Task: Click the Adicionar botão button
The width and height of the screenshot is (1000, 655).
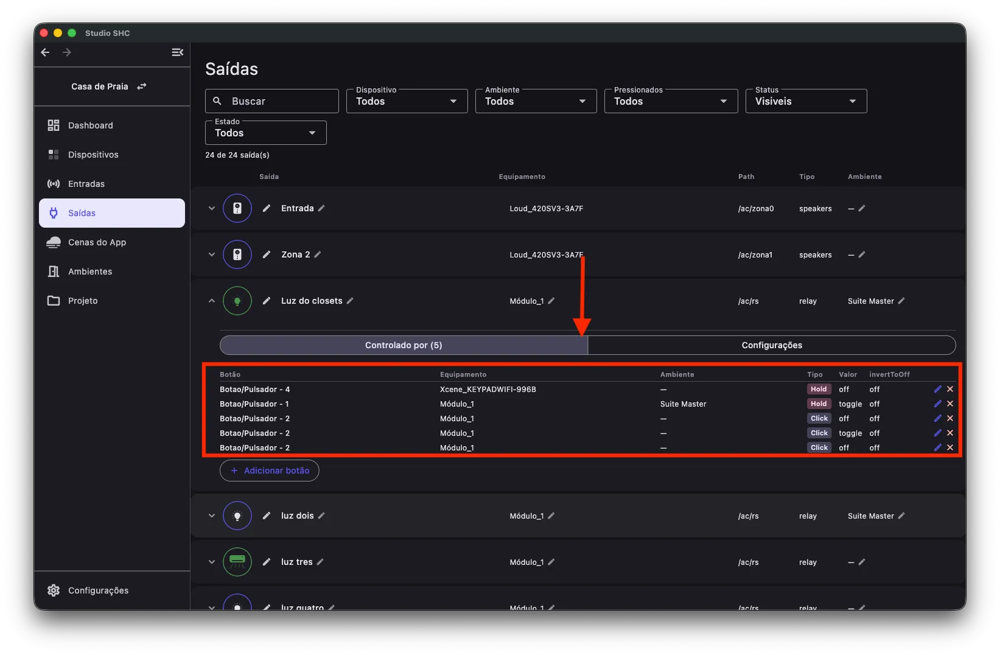Action: (x=269, y=471)
